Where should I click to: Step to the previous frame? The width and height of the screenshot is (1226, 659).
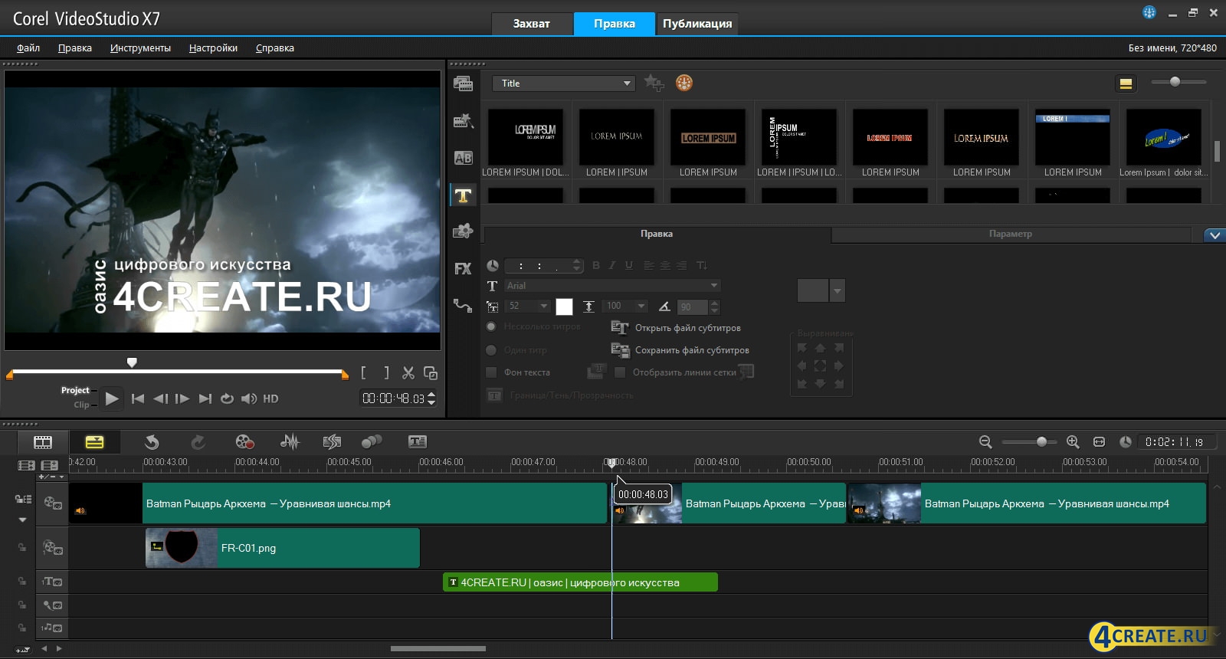click(160, 398)
